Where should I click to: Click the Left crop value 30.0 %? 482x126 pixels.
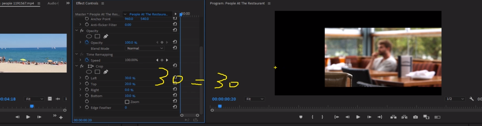click(130, 78)
